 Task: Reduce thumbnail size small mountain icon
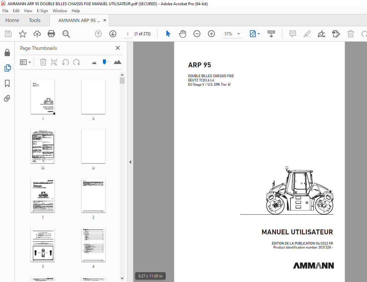94,63
